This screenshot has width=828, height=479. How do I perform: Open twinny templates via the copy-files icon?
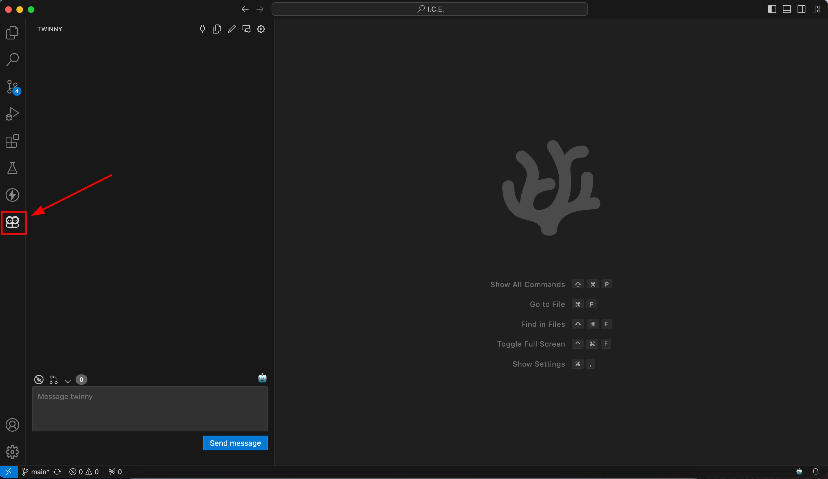(217, 29)
